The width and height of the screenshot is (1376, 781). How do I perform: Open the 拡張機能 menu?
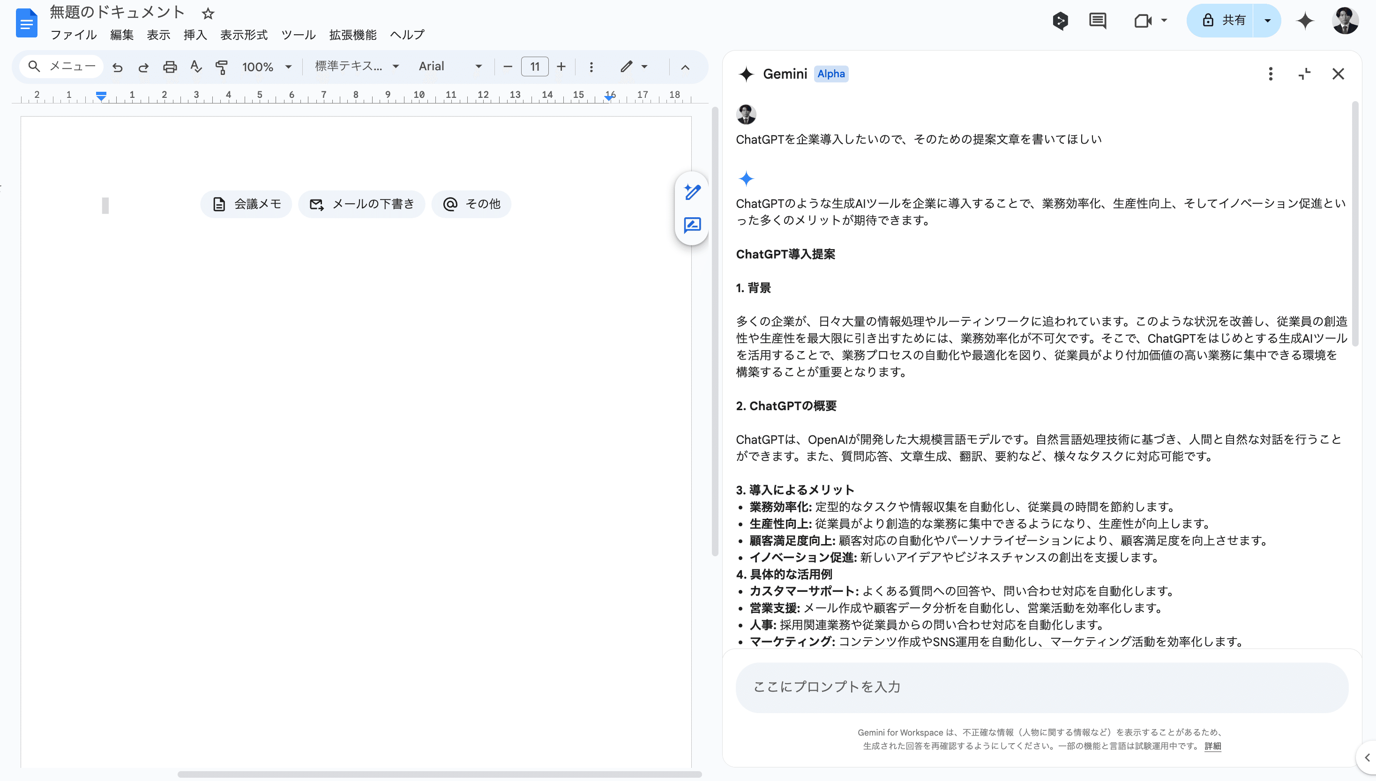click(353, 35)
